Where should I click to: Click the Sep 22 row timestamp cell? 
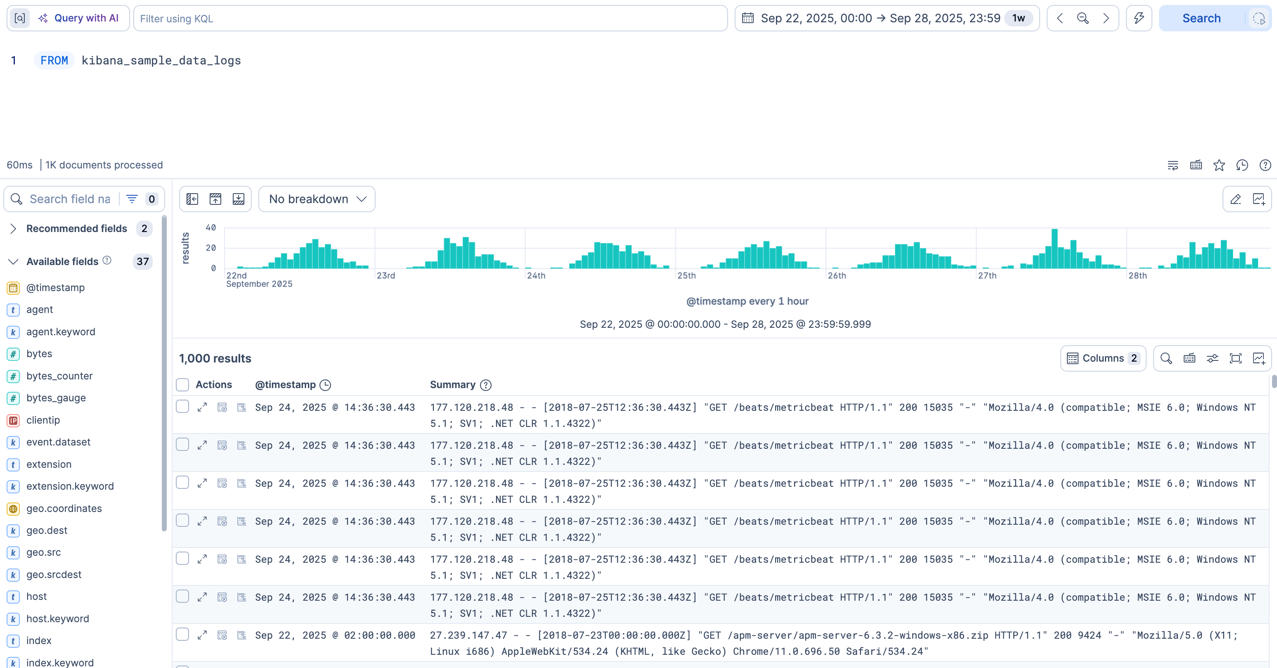[x=335, y=635]
